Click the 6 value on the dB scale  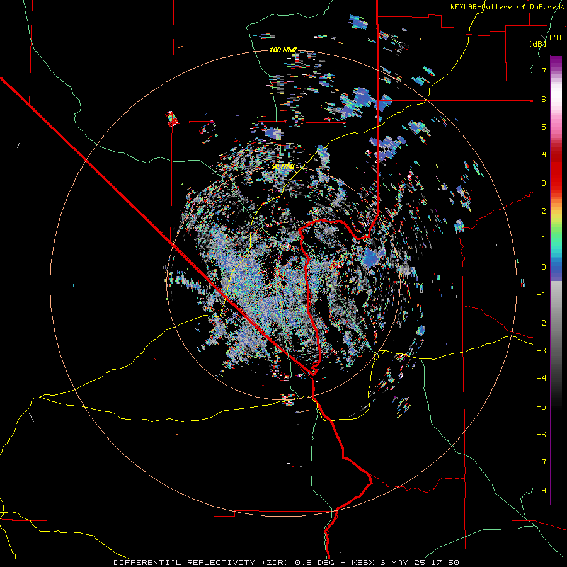544,99
